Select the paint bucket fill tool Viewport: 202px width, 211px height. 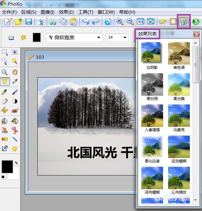(x=5, y=121)
